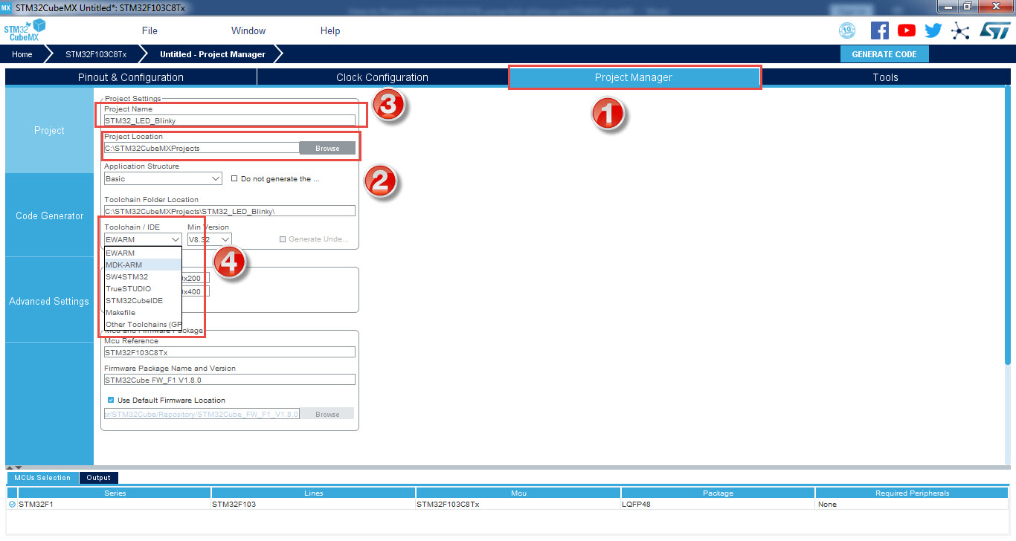Select EWARM from the toolchain list

tap(143, 253)
